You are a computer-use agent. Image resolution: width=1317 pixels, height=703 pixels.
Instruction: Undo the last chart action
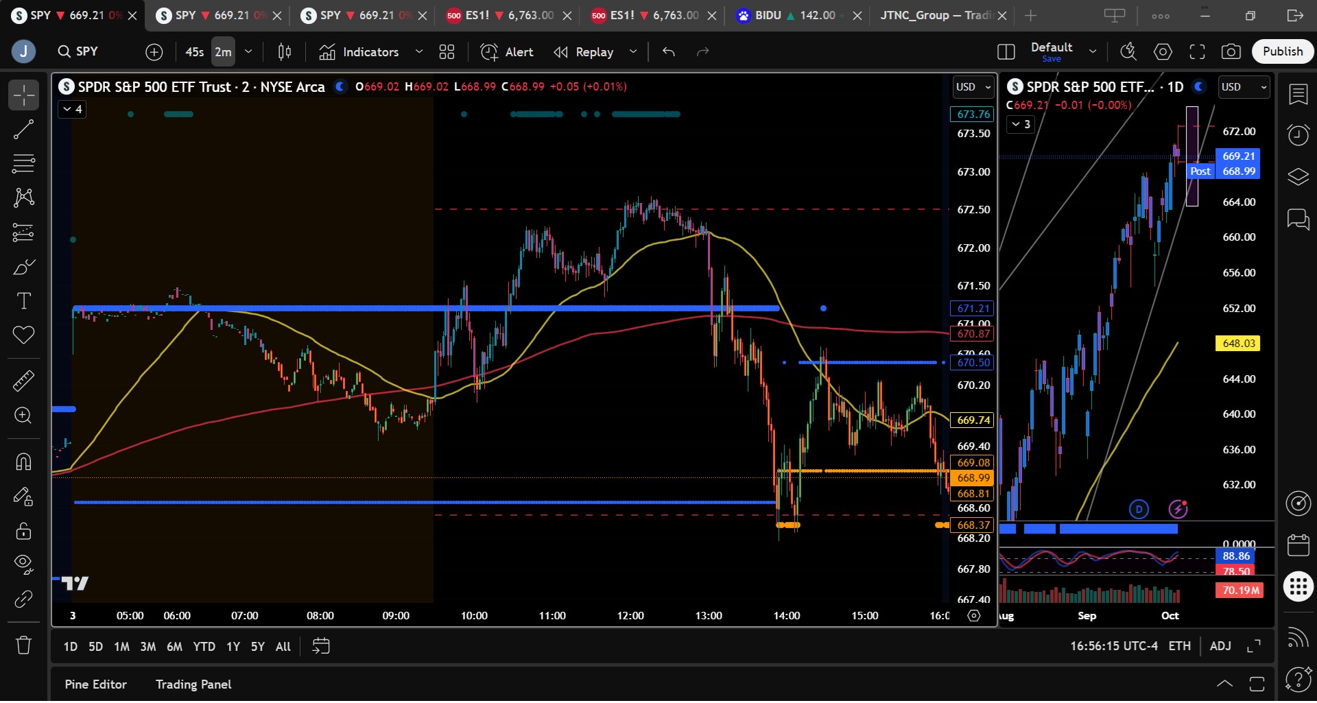[669, 51]
